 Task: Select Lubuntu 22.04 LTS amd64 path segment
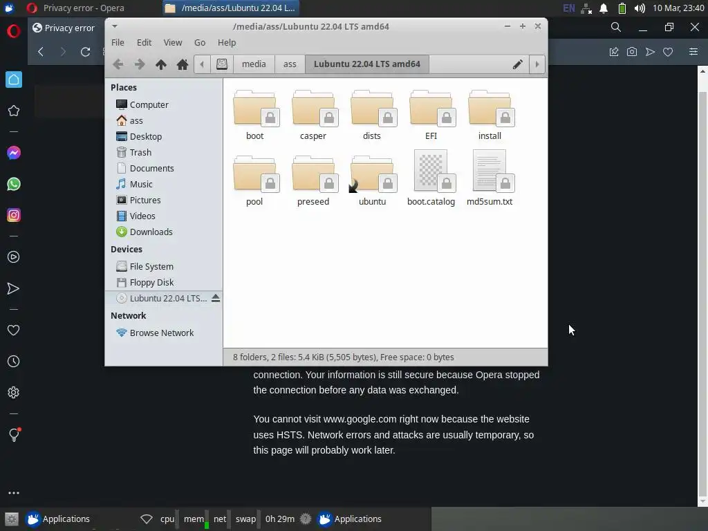[367, 64]
